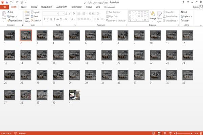
Task: Open the Layout dropdown
Action: (x=36, y=12)
